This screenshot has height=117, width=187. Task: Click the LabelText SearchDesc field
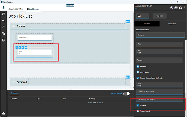pyautogui.click(x=160, y=92)
